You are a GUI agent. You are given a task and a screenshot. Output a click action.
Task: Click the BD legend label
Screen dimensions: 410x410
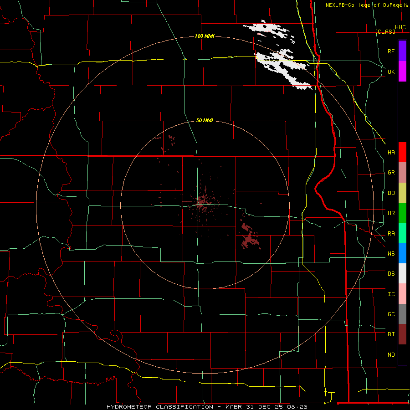click(x=391, y=193)
